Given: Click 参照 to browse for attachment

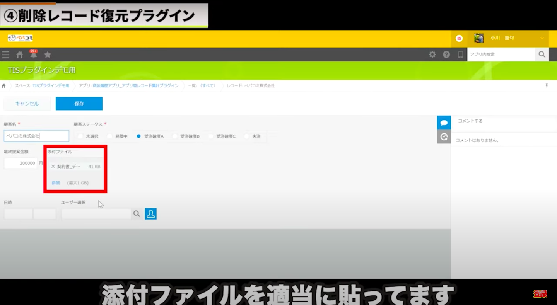Looking at the screenshot, I should tap(56, 183).
